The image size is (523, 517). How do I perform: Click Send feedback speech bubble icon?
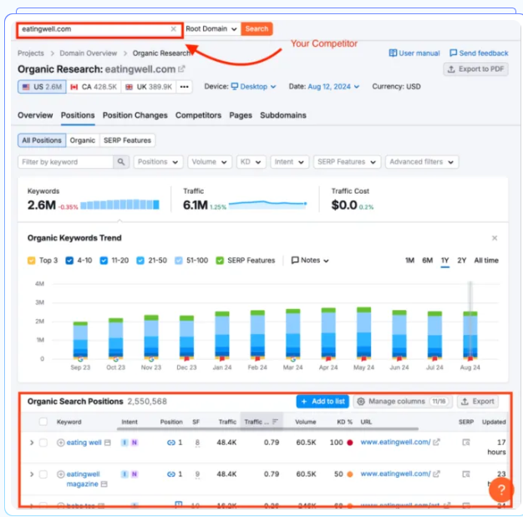(454, 53)
